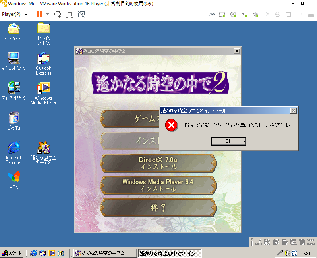Screen dimensions: 317x258
Task: Enter VMware full screen mode
Action: [70, 14]
